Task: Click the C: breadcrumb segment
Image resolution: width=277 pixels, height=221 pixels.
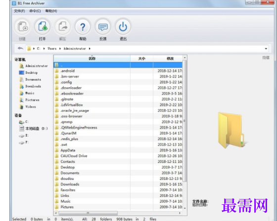Action: tap(39, 49)
